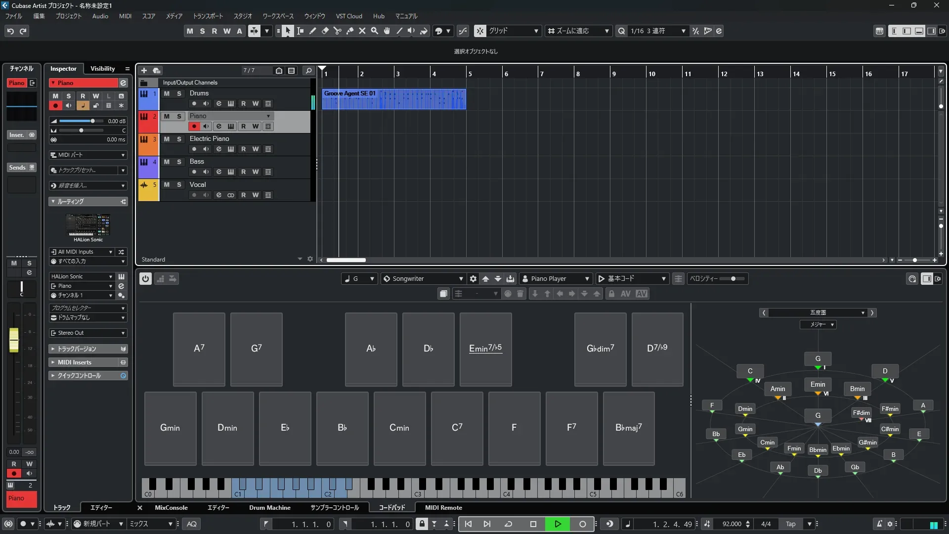This screenshot has height=534, width=949.
Task: Adjust the Piano inspector volume slider
Action: coord(92,121)
